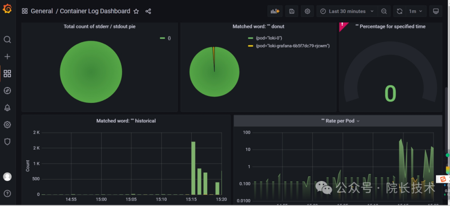Open the Dashboards four-squares sidebar icon

pyautogui.click(x=7, y=74)
